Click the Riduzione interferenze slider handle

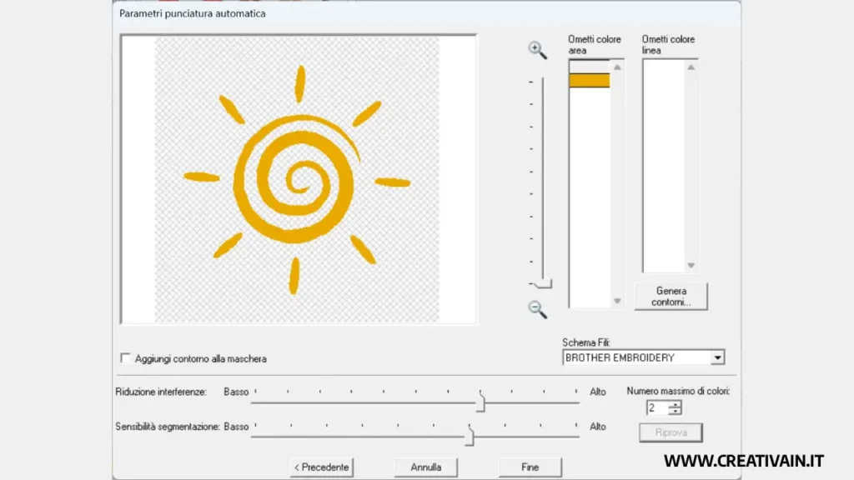pos(480,402)
